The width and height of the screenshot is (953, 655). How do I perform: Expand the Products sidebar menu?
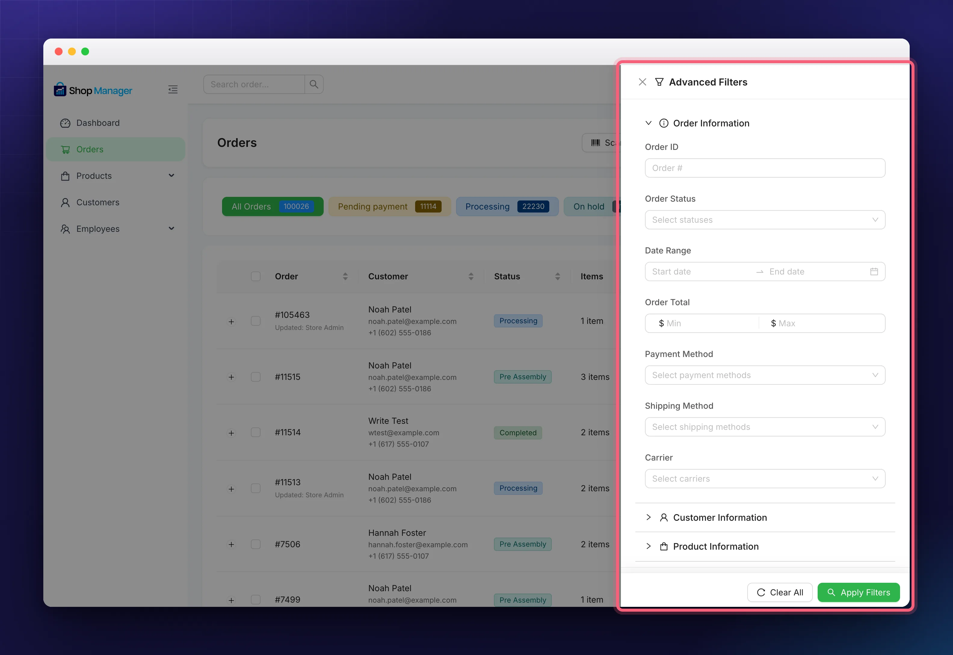pos(116,176)
